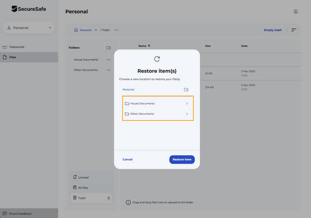Go to Passwords in the sidebar
The height and width of the screenshot is (218, 311).
click(17, 47)
